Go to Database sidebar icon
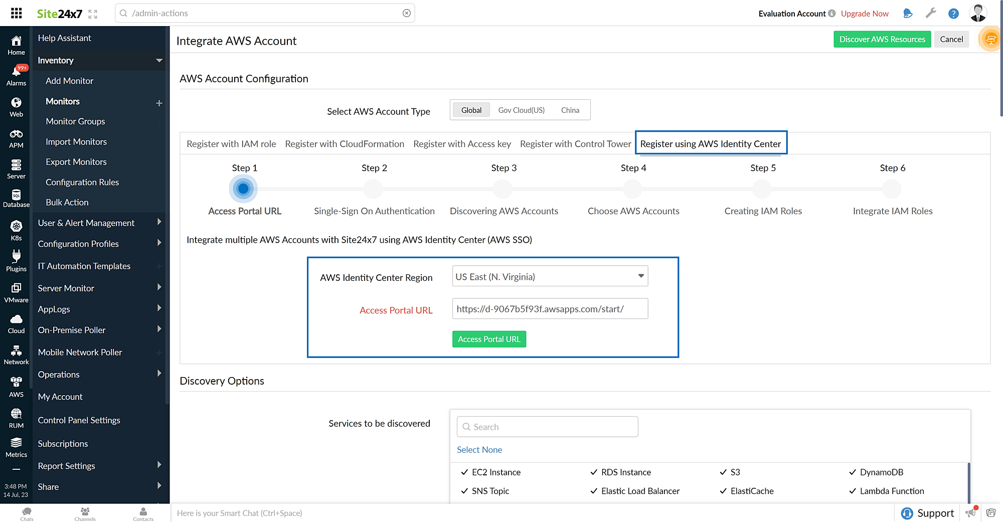Viewport: 1003px width, 522px height. tap(16, 195)
